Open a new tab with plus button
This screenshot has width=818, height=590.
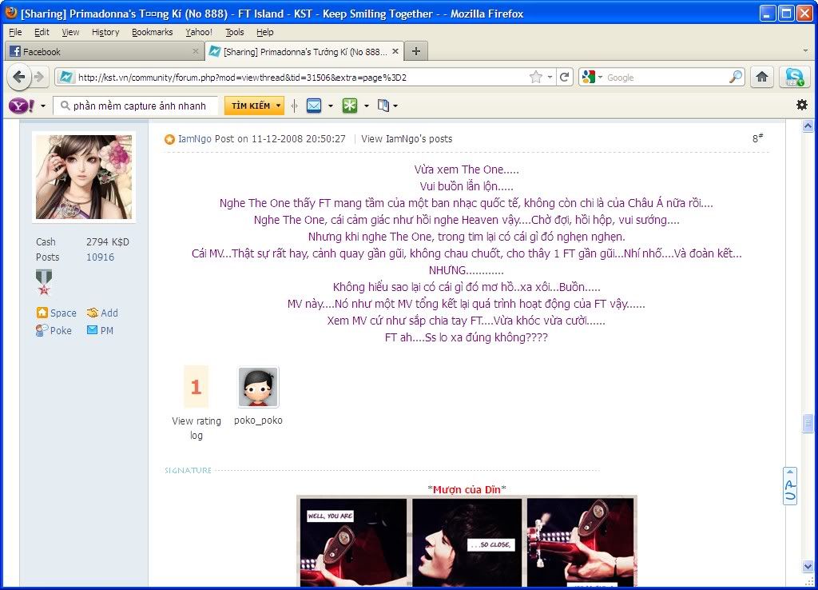(x=415, y=51)
